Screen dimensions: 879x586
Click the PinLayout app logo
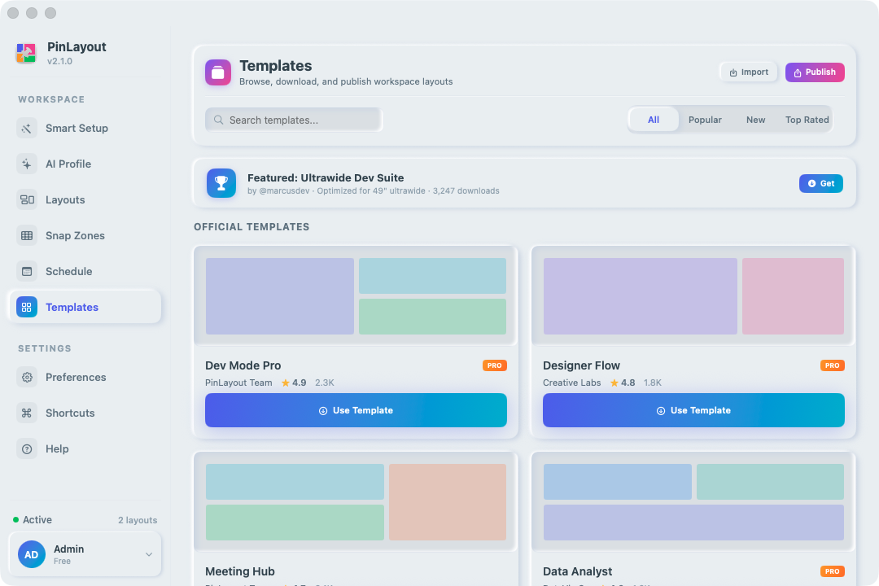tap(26, 53)
